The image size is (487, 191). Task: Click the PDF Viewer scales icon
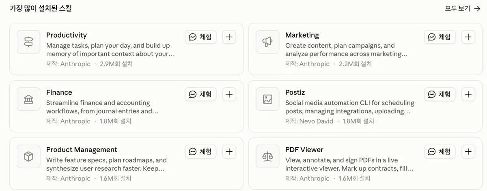pos(267,157)
